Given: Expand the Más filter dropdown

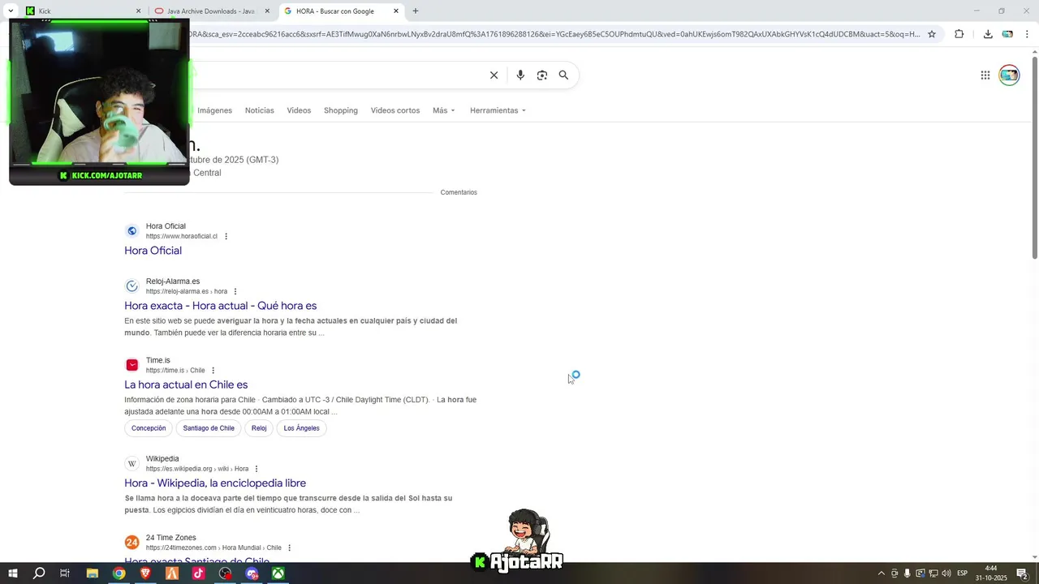Looking at the screenshot, I should tap(444, 110).
